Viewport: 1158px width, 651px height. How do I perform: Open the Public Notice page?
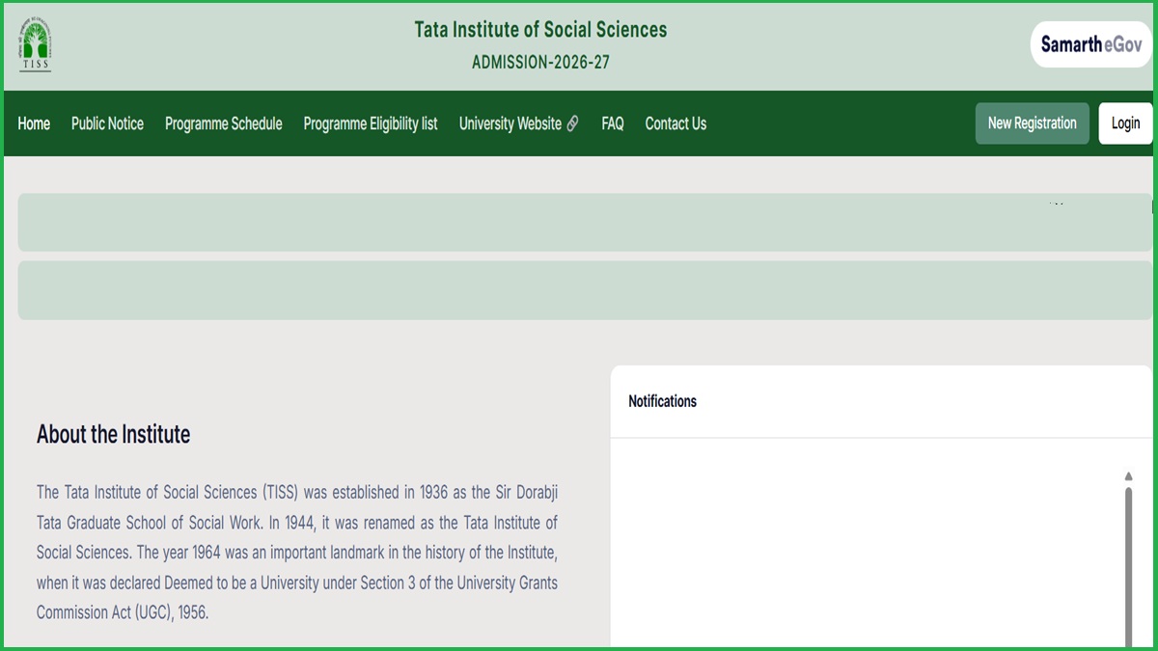[x=107, y=123]
